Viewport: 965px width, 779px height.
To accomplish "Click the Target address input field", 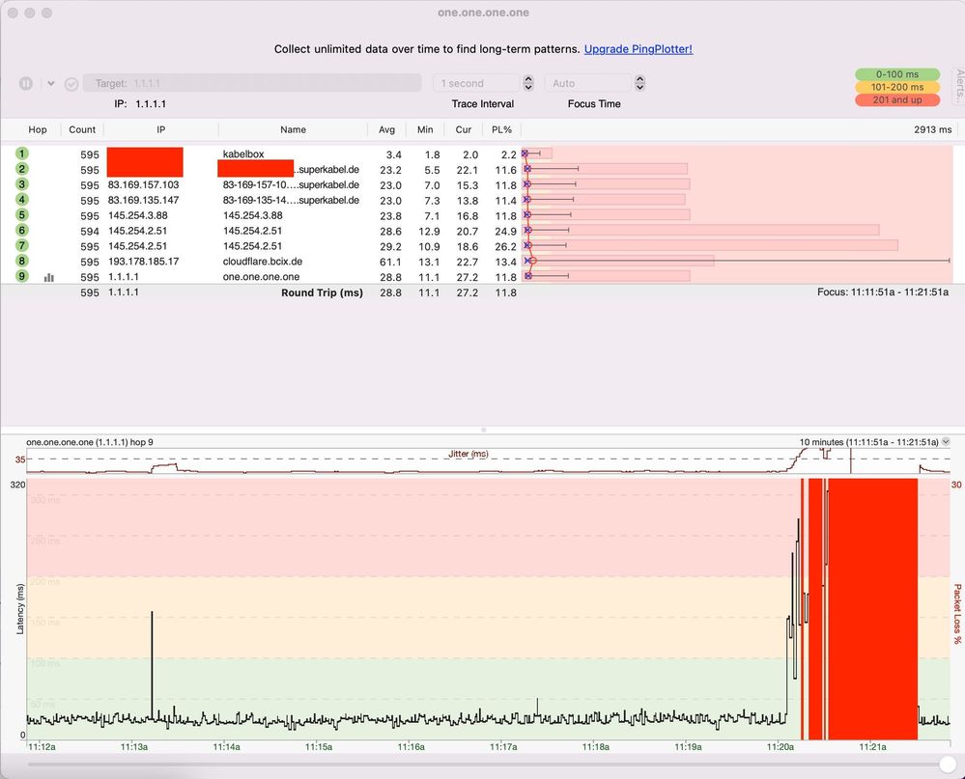I will click(x=252, y=83).
